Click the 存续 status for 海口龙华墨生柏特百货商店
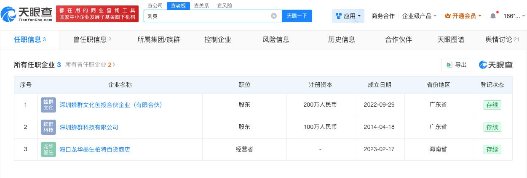 [492, 149]
